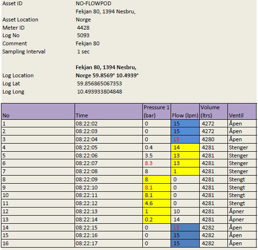
Task: Select the time cell 08:22:12
Action: click(x=108, y=203)
